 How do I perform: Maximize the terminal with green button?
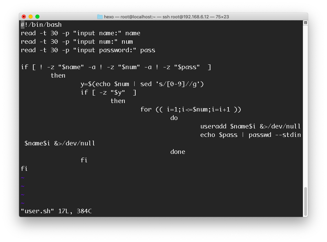(x=37, y=17)
